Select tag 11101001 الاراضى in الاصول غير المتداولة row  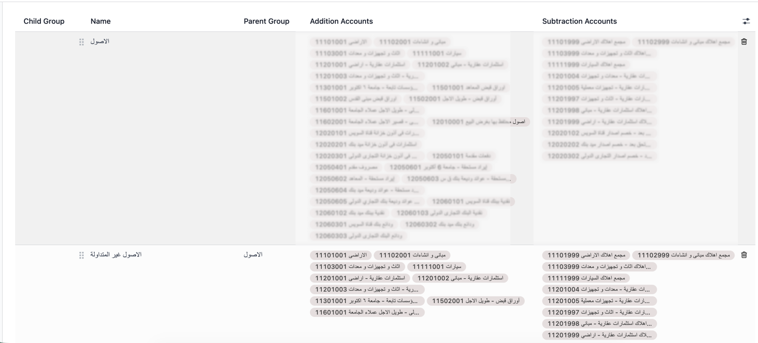click(341, 255)
